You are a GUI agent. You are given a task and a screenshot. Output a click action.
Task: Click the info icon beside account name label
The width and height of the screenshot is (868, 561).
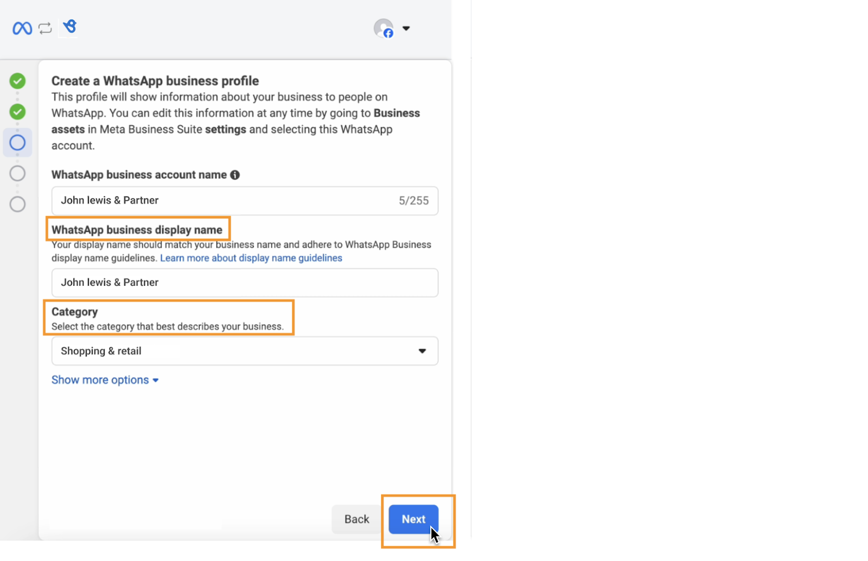click(235, 175)
